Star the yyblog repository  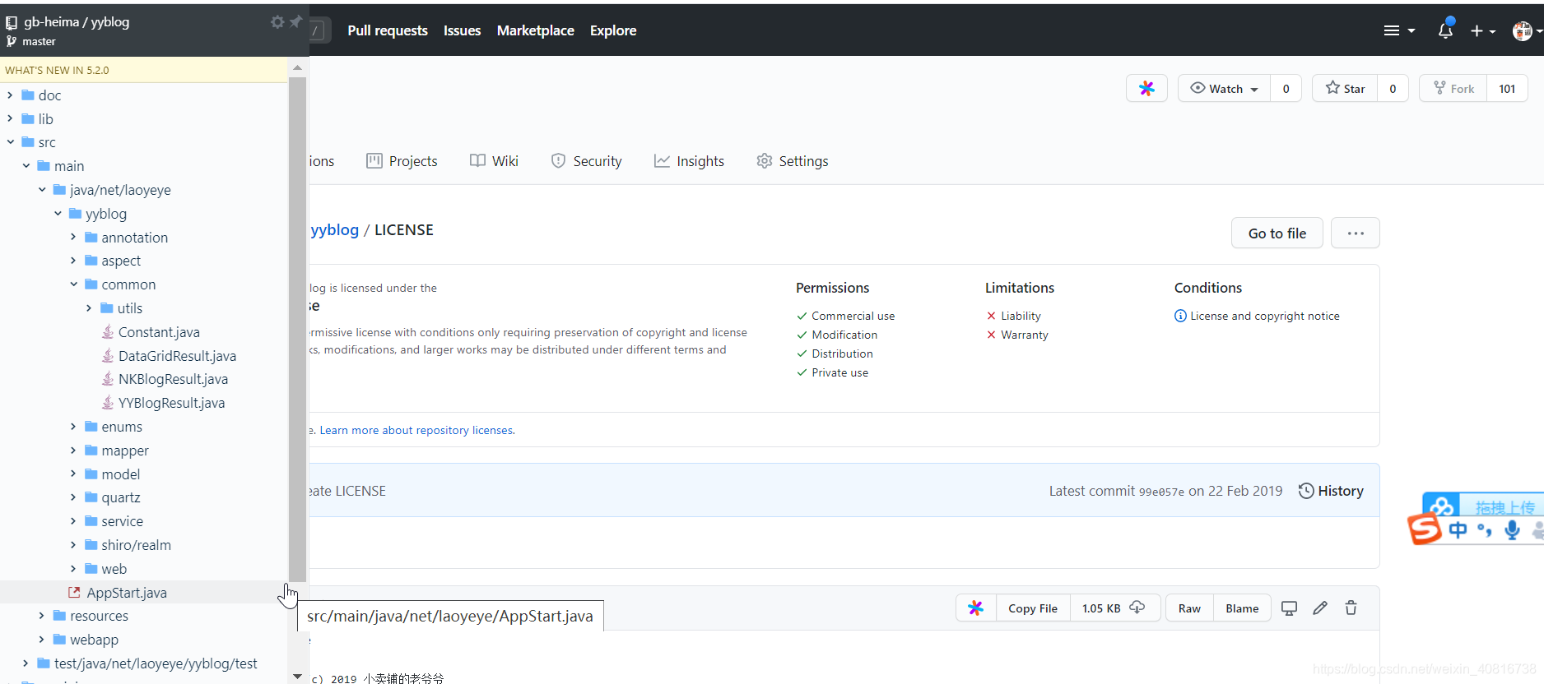coord(1345,89)
